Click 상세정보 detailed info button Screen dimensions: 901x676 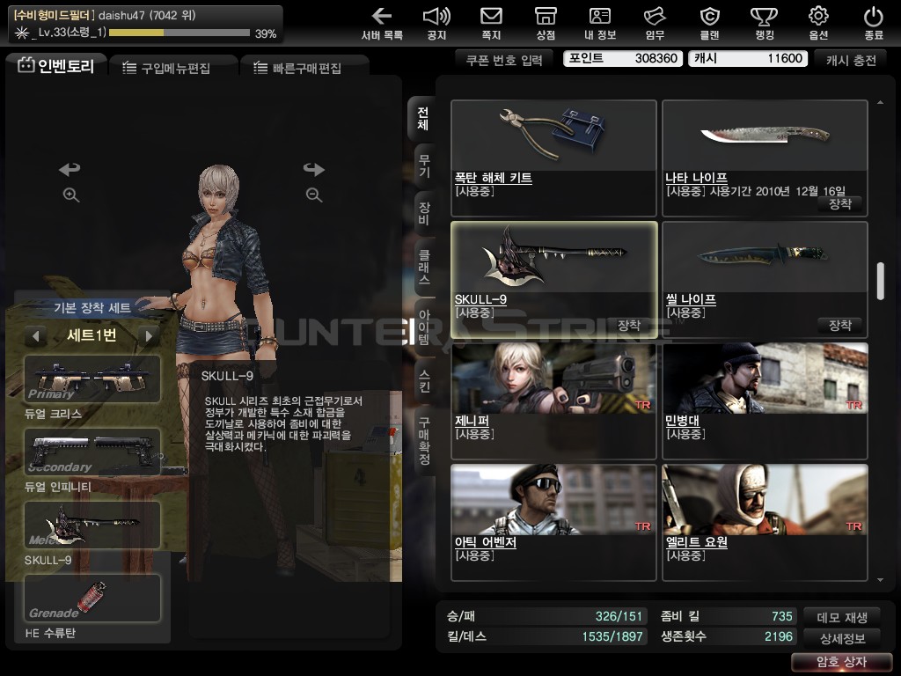[x=842, y=638]
